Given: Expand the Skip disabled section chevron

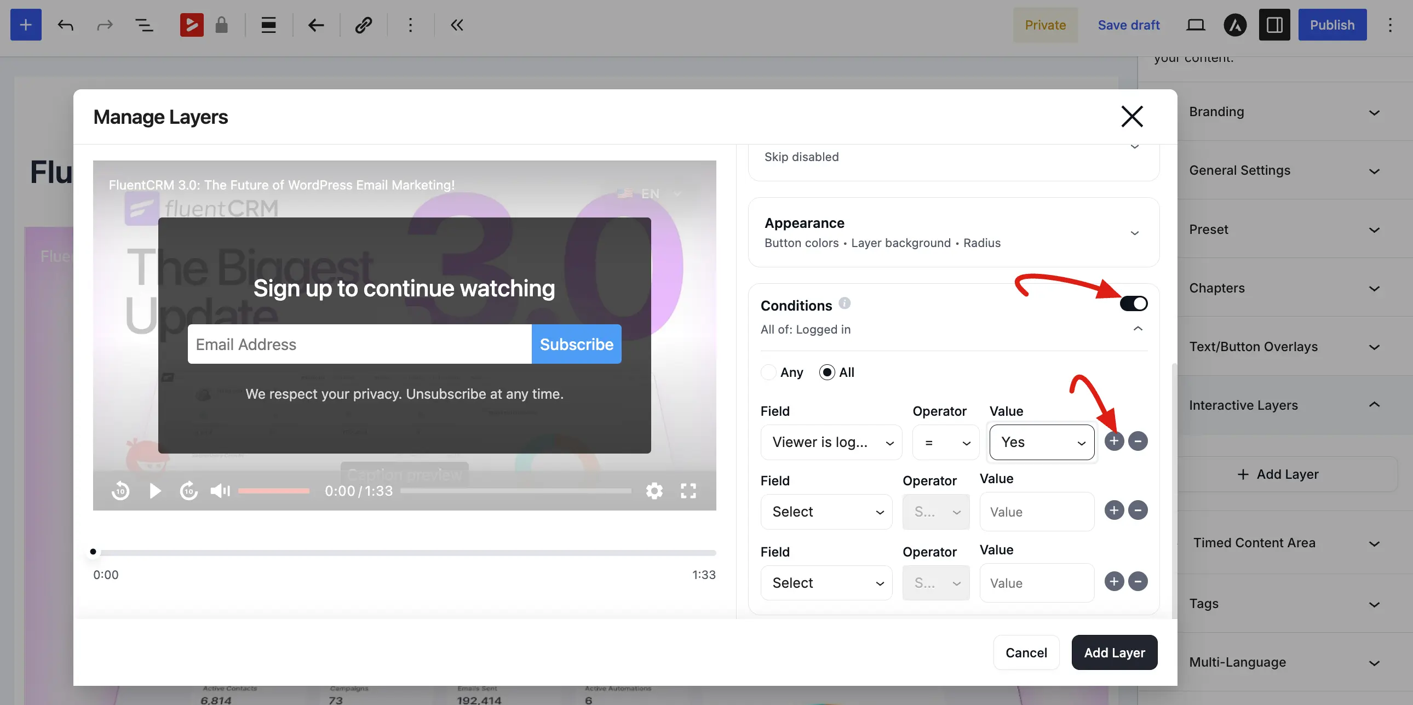Looking at the screenshot, I should (1135, 147).
